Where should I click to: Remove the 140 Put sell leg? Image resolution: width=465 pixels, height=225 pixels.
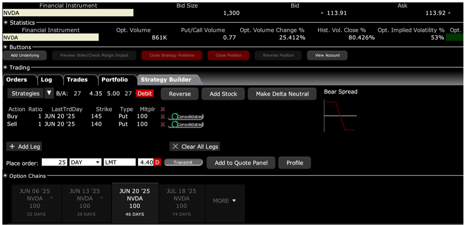click(162, 124)
